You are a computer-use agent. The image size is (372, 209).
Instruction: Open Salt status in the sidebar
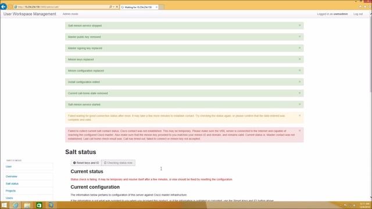click(12, 183)
